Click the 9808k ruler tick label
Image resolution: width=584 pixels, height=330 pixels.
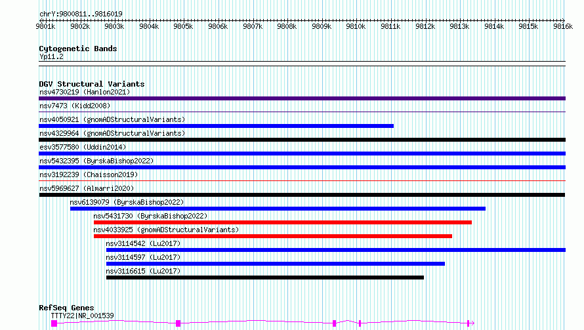[x=287, y=26]
